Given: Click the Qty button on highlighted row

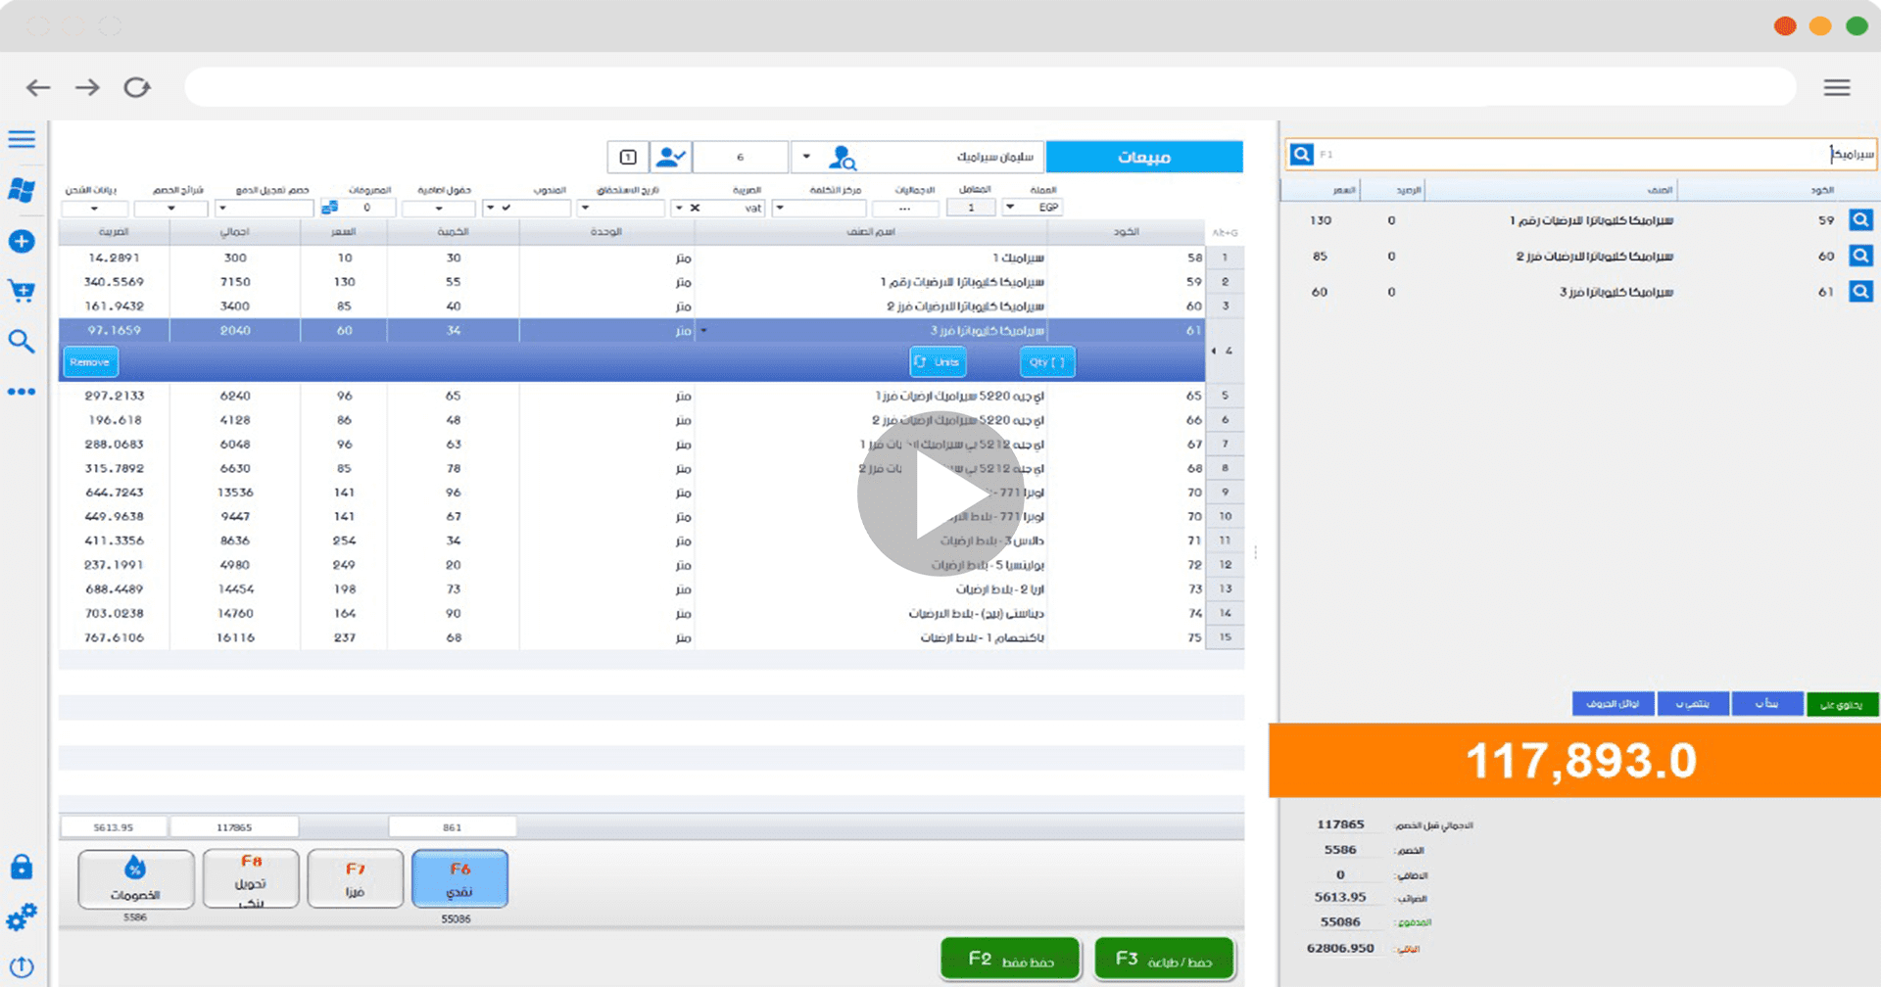Looking at the screenshot, I should [x=1047, y=362].
